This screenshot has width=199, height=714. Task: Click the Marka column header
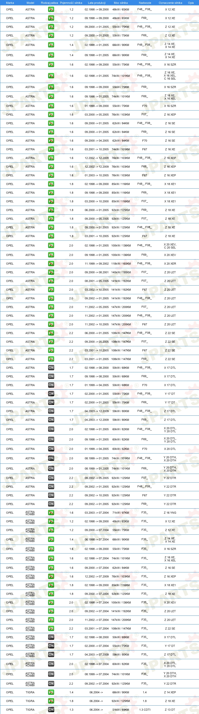pos(10,3)
